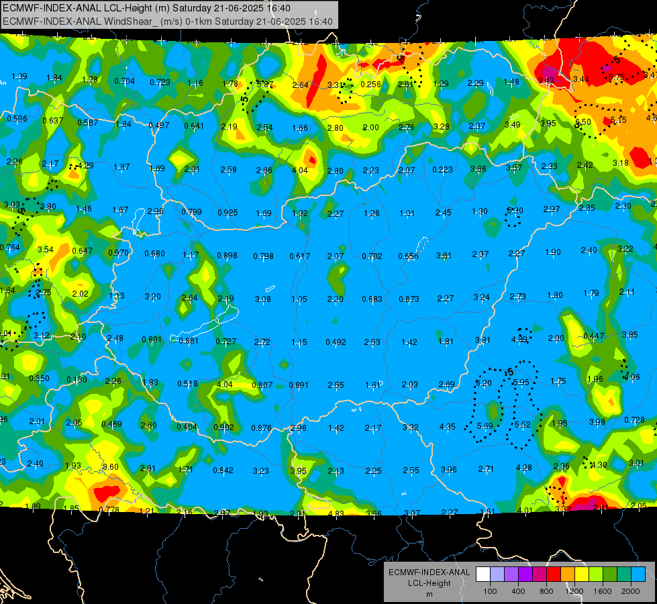Click the LCL-Height legend title
The image size is (657, 604).
(x=429, y=583)
